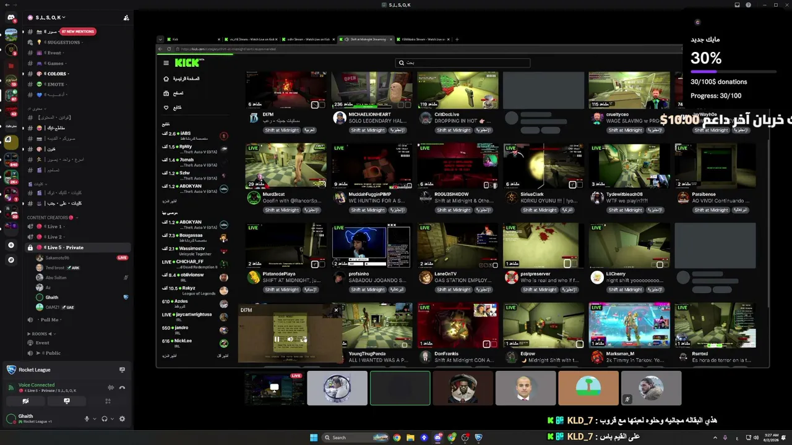Open headphone output options arrow
Image resolution: width=792 pixels, height=445 pixels.
(x=112, y=419)
